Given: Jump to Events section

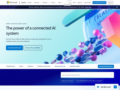Looking at the screenshot, I should click(21, 66).
